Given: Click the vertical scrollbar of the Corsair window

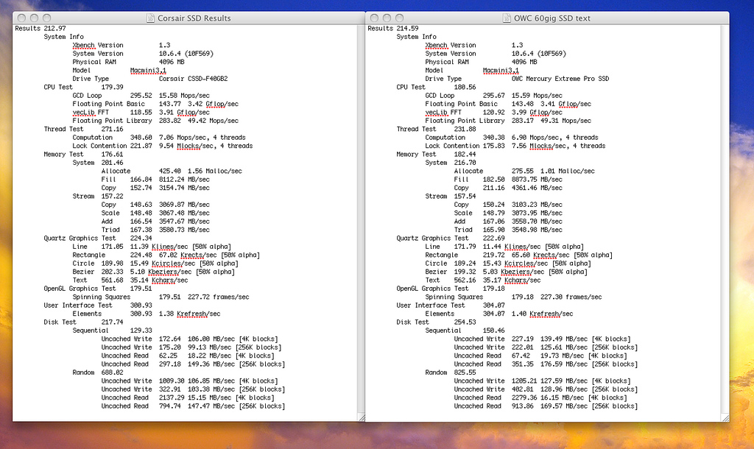Looking at the screenshot, I should (361, 219).
